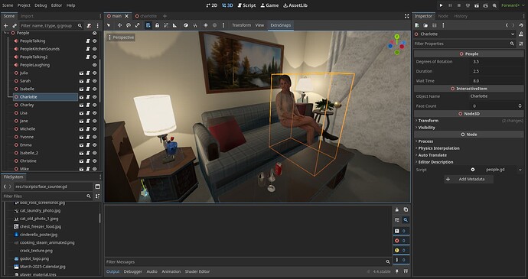Open the Perspective view menu button
The width and height of the screenshot is (528, 279).
[x=121, y=37]
